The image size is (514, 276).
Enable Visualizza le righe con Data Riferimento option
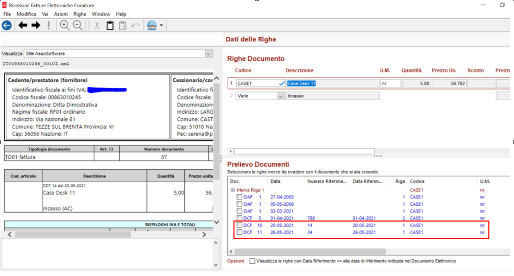pyautogui.click(x=252, y=261)
